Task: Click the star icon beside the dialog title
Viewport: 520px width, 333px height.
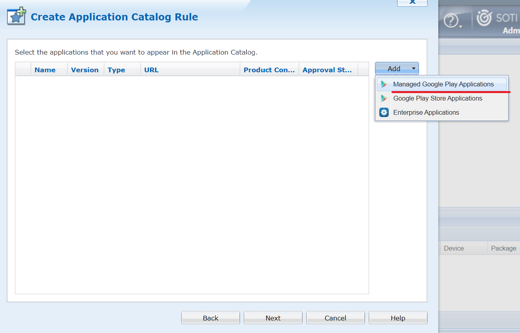Action: pyautogui.click(x=17, y=16)
